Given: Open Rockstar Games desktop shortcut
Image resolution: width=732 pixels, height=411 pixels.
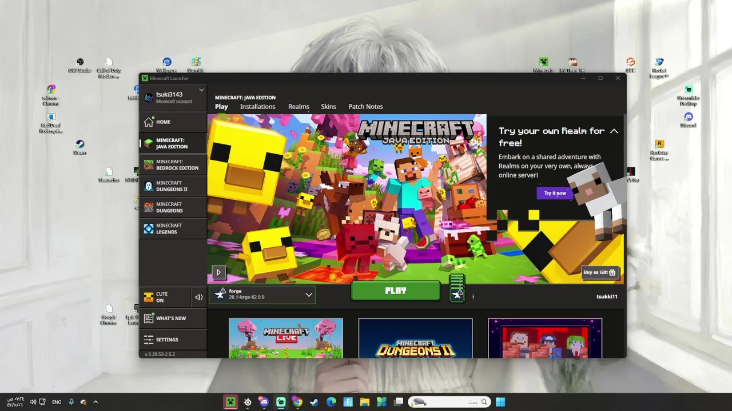Looking at the screenshot, I should coord(659,150).
